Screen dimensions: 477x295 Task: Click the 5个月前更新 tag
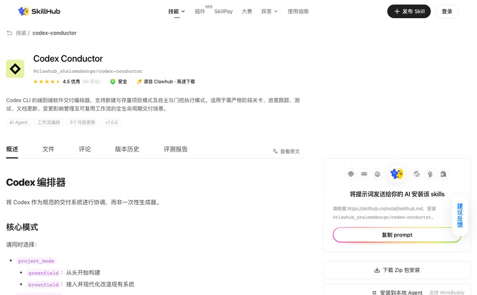(83, 123)
